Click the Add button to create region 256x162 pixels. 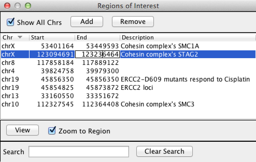click(x=87, y=22)
